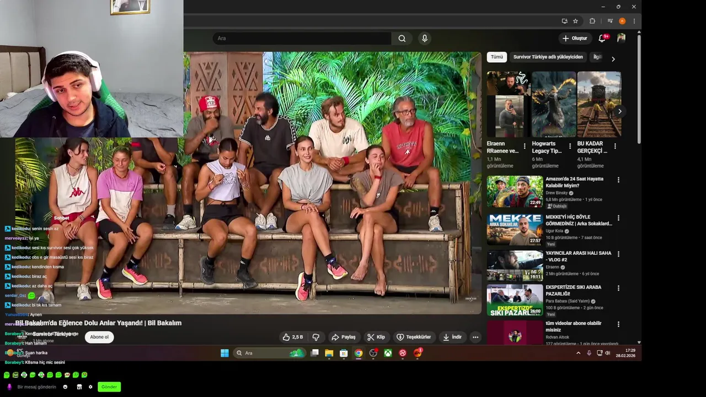Open YAYINCILAR ARASI HALI SAHA thumbnail
This screenshot has width=706, height=397.
tap(515, 266)
